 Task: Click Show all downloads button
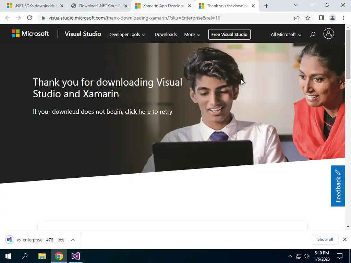pyautogui.click(x=325, y=239)
